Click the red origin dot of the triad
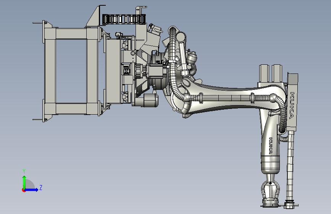331x214 pixels. (x=24, y=190)
